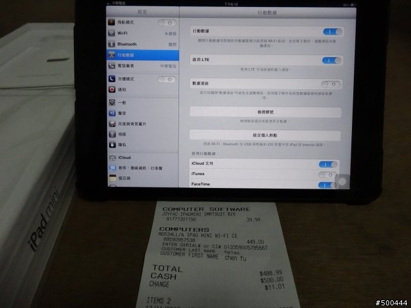This screenshot has height=308, width=411.
Task: Tap the Airplane Mode (飛航模式) icon
Action: tap(112, 22)
